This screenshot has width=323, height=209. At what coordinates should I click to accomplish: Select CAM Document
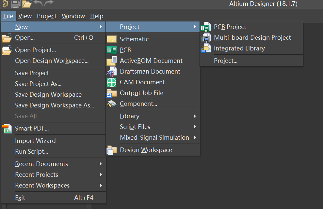[153, 82]
